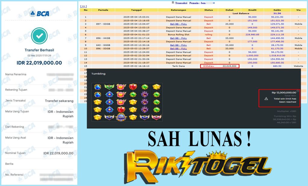Click the Saldo value 1,018,910.50
Viewport: 308px width, 186px height.
click(x=277, y=55)
